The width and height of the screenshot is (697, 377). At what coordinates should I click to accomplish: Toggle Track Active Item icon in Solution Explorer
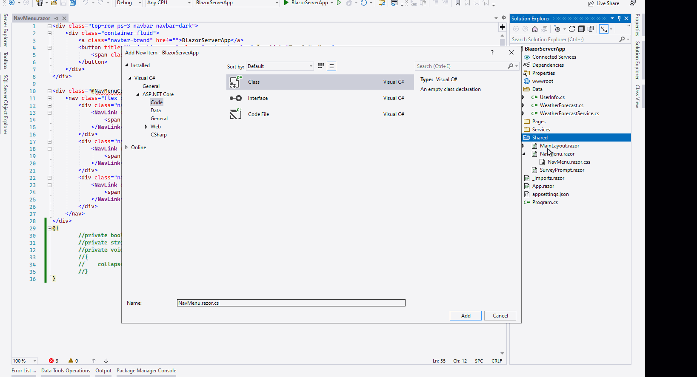pyautogui.click(x=604, y=29)
